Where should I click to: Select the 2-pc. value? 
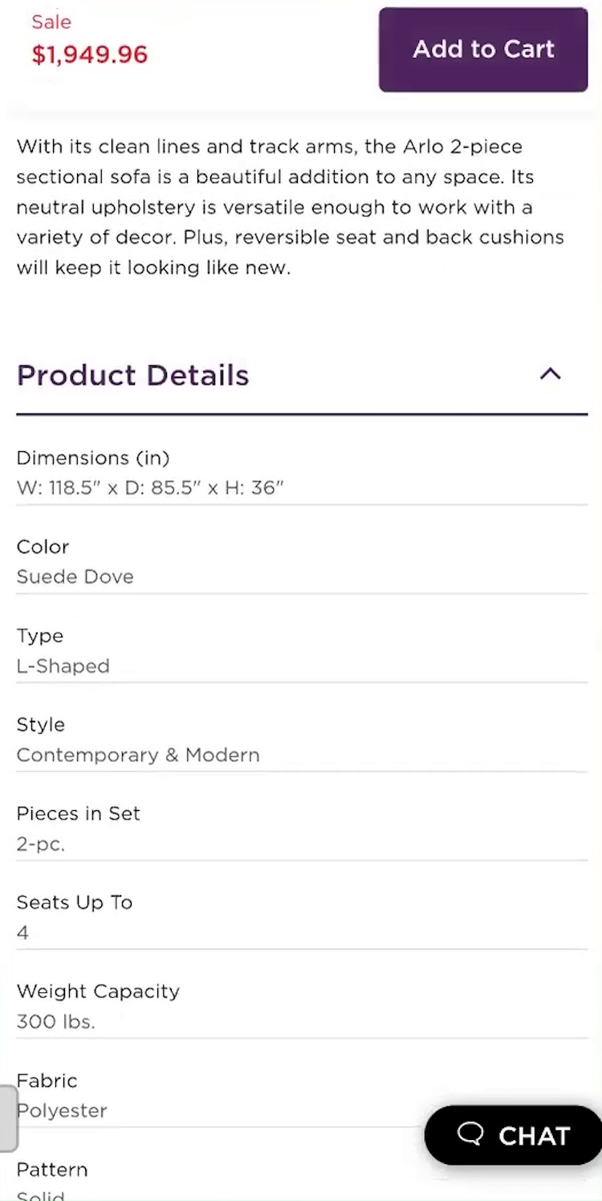(40, 845)
